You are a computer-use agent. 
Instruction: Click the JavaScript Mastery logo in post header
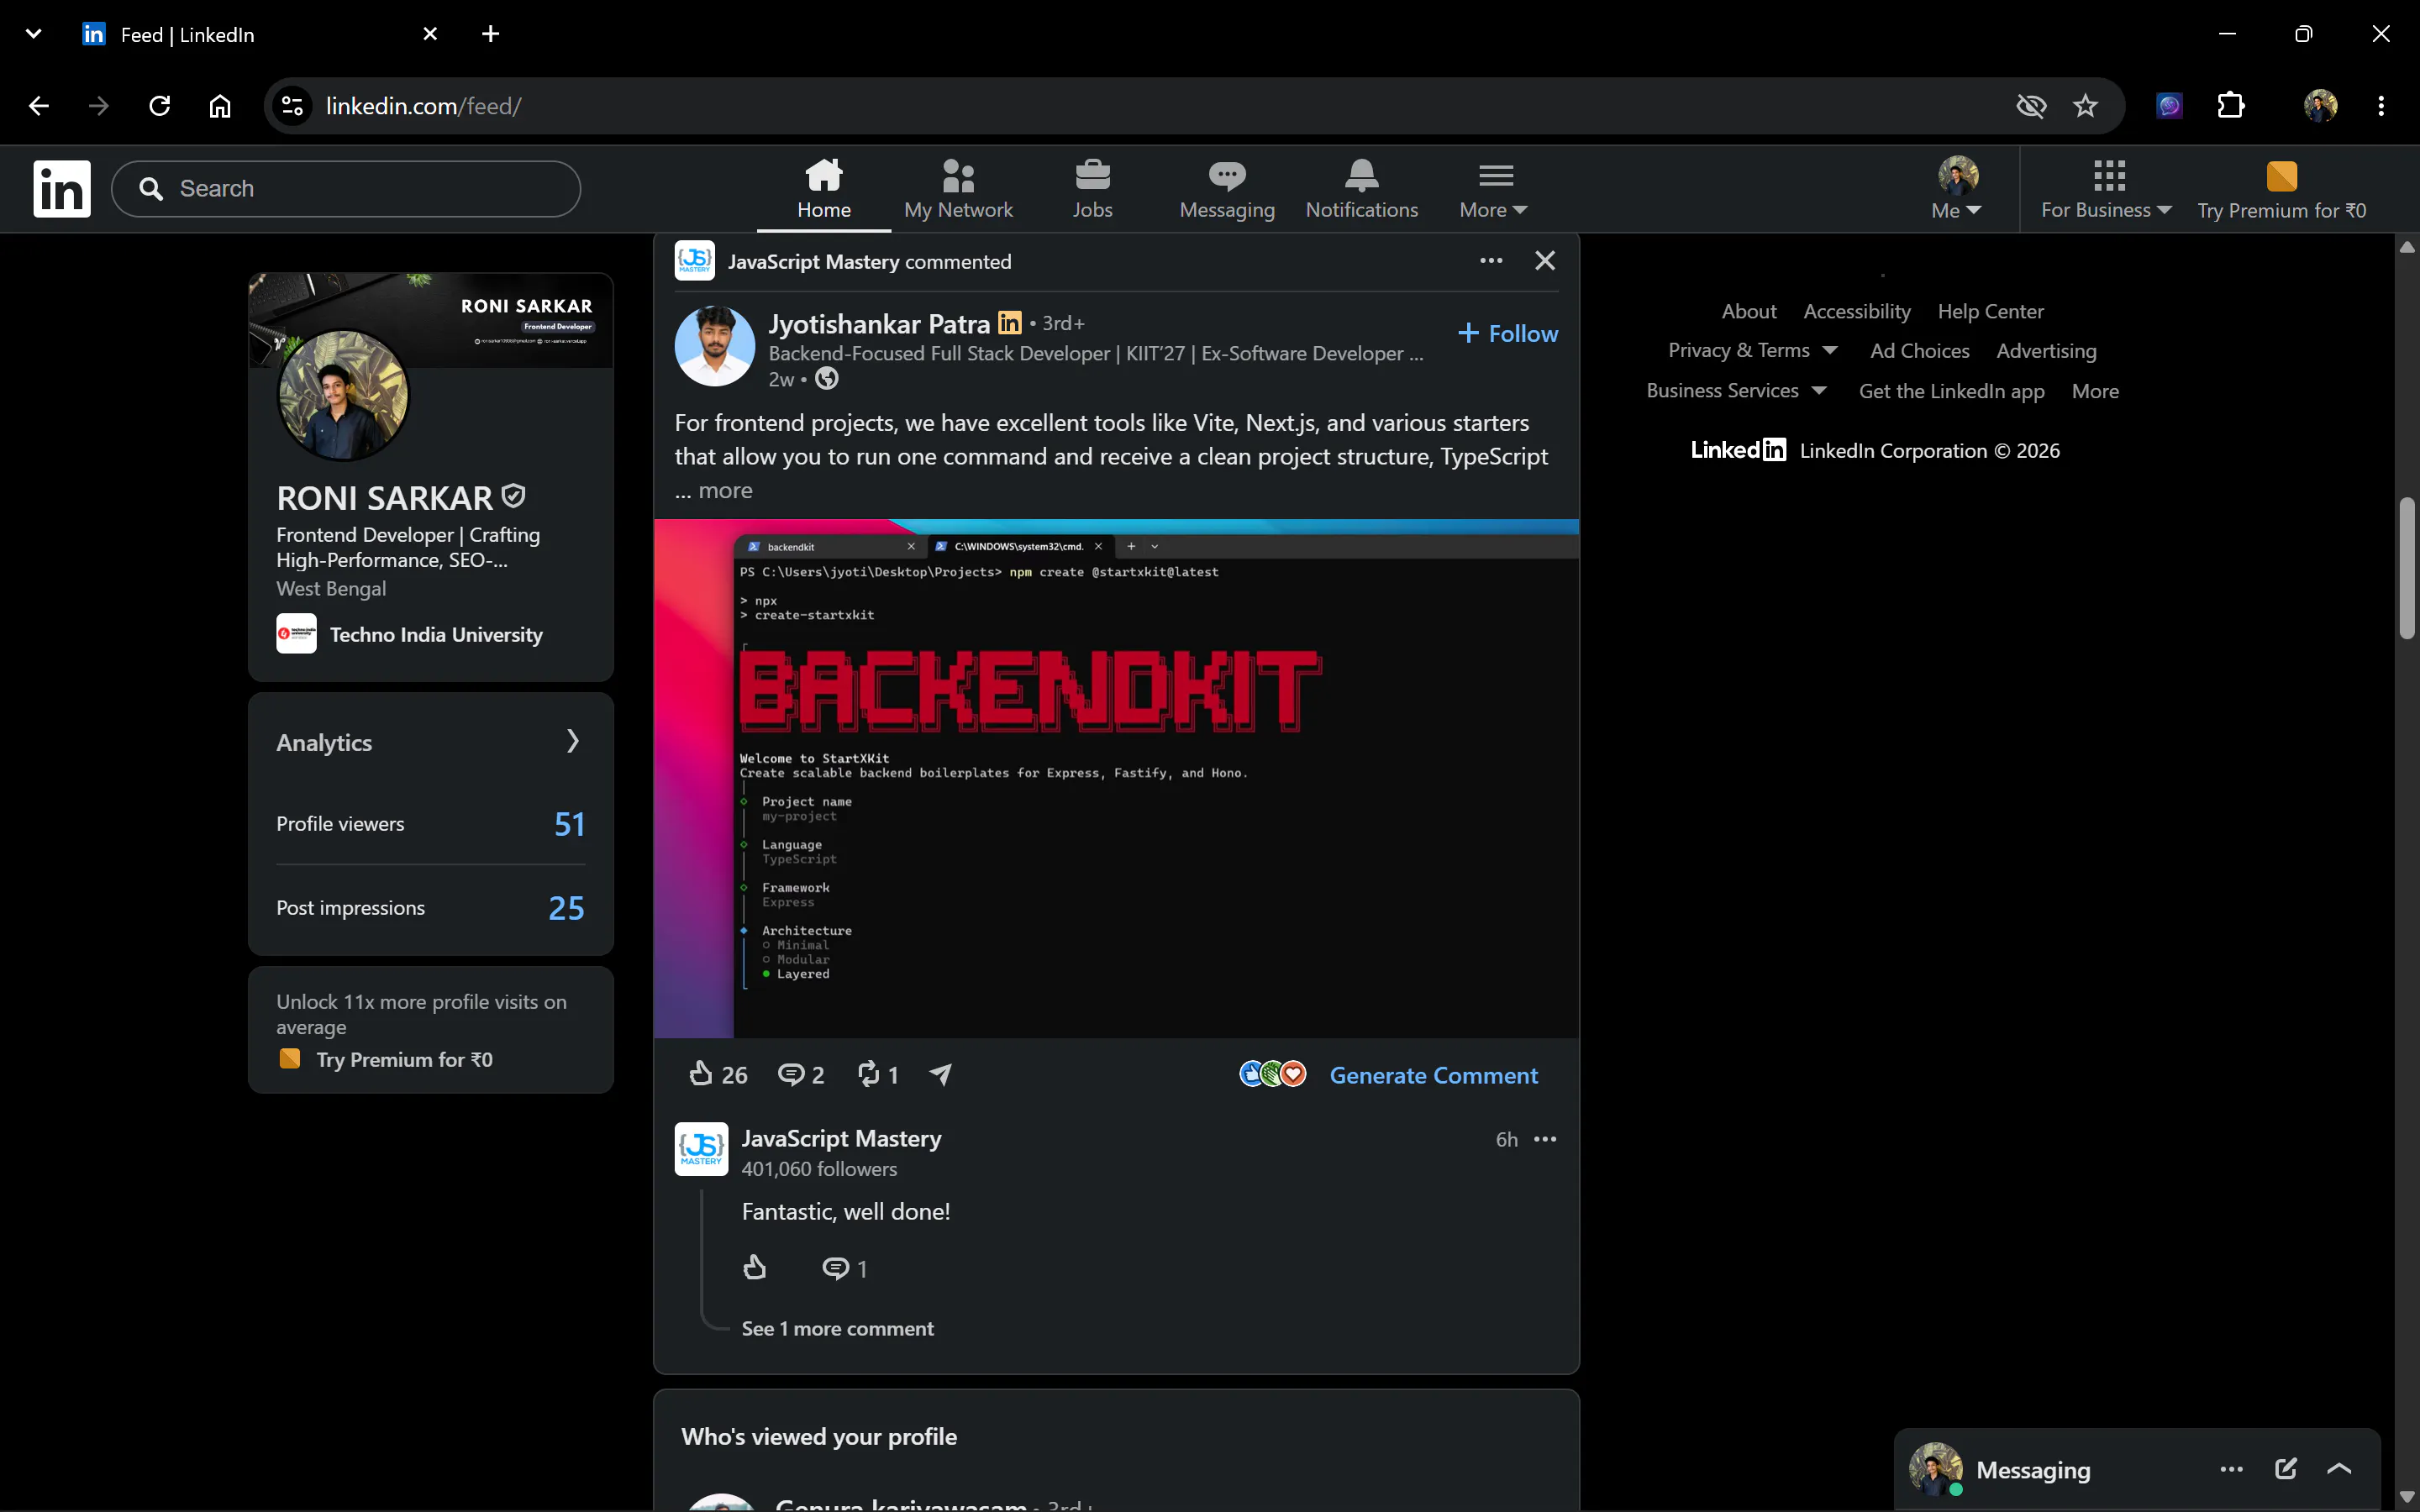click(694, 261)
